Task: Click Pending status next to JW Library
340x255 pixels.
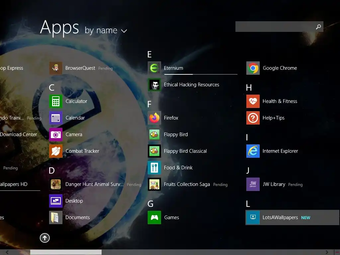Action: click(x=295, y=185)
